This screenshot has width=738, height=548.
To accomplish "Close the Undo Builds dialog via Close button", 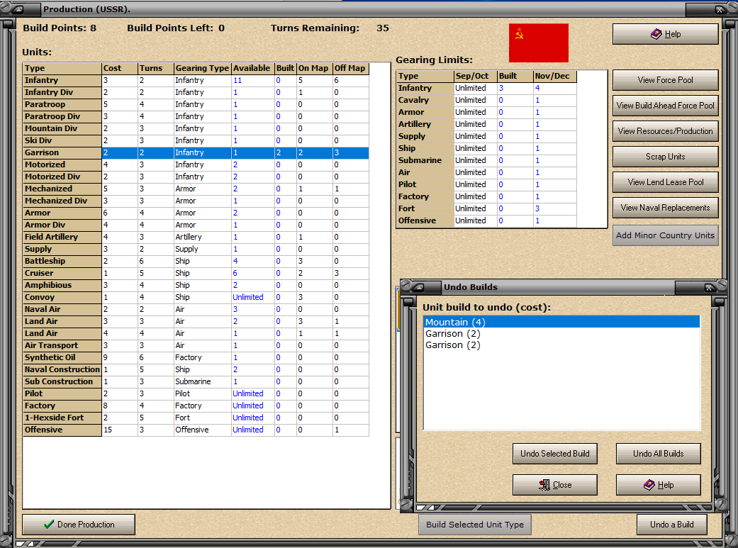I will [555, 485].
